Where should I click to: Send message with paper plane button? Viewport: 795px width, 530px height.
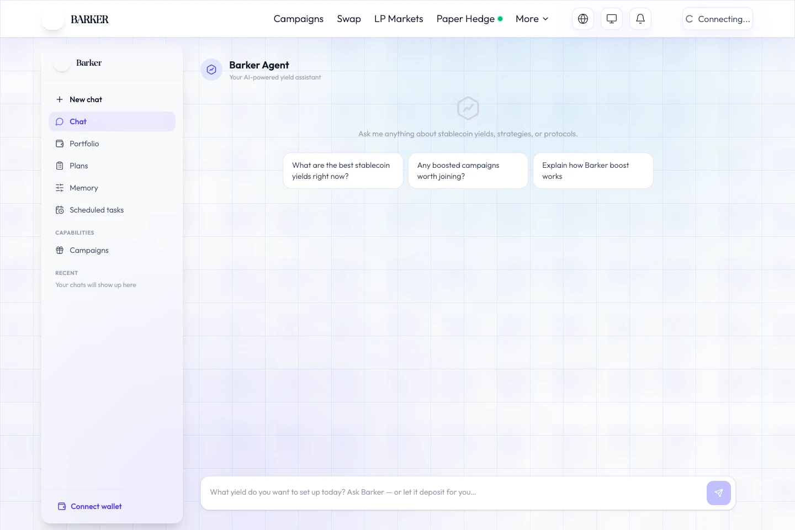point(719,493)
